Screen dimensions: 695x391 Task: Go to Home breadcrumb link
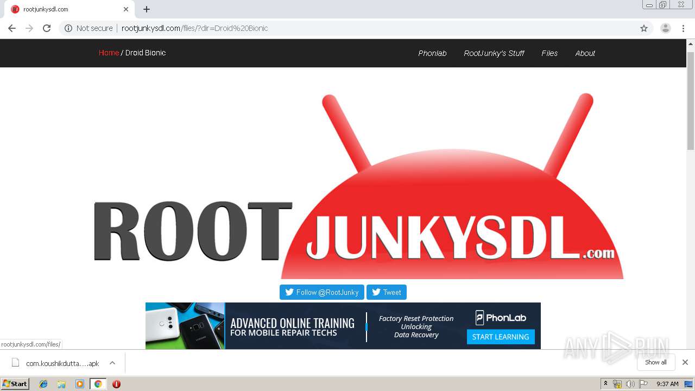[x=109, y=53]
